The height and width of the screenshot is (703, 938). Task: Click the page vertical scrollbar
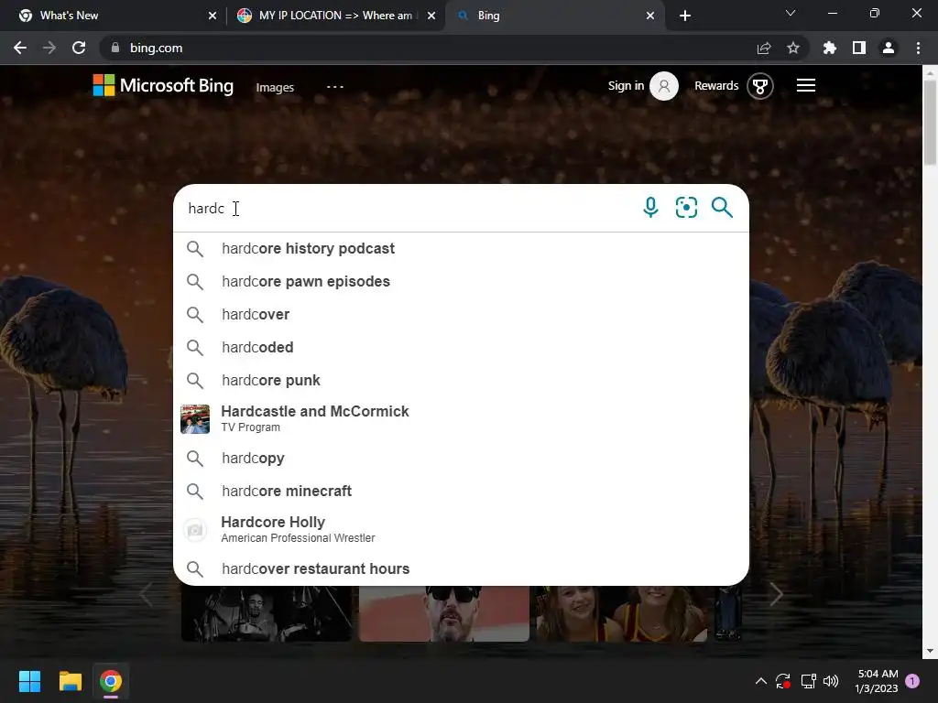(930, 123)
